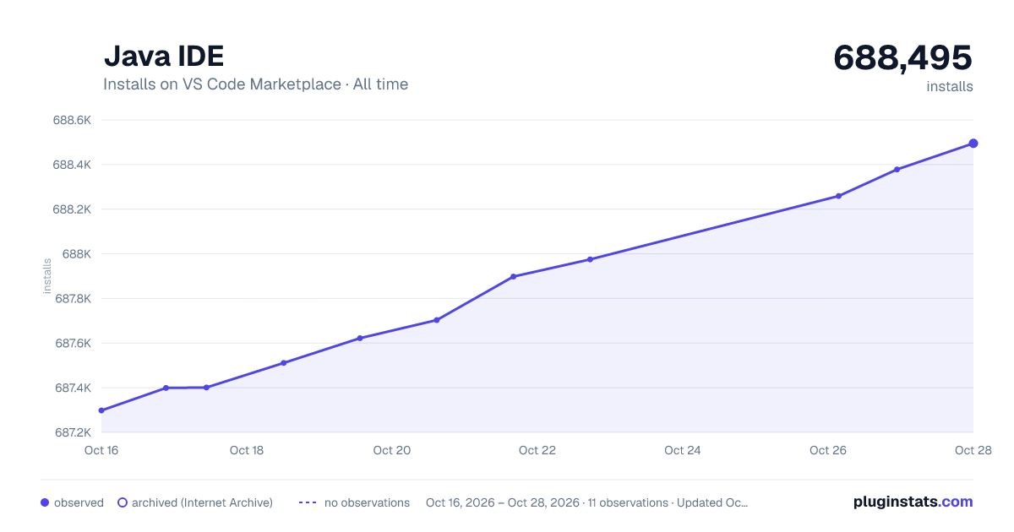Click the first data point on Oct 16

tap(101, 410)
